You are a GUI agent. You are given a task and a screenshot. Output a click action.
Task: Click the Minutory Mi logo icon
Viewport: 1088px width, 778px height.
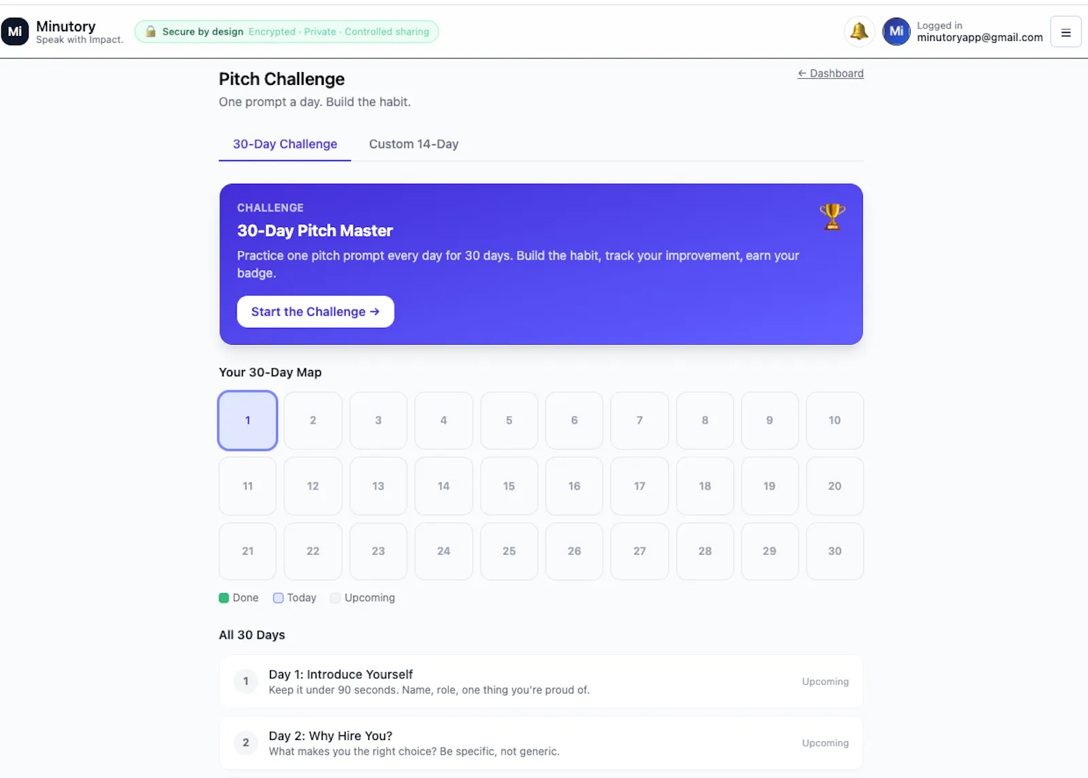[x=15, y=32]
